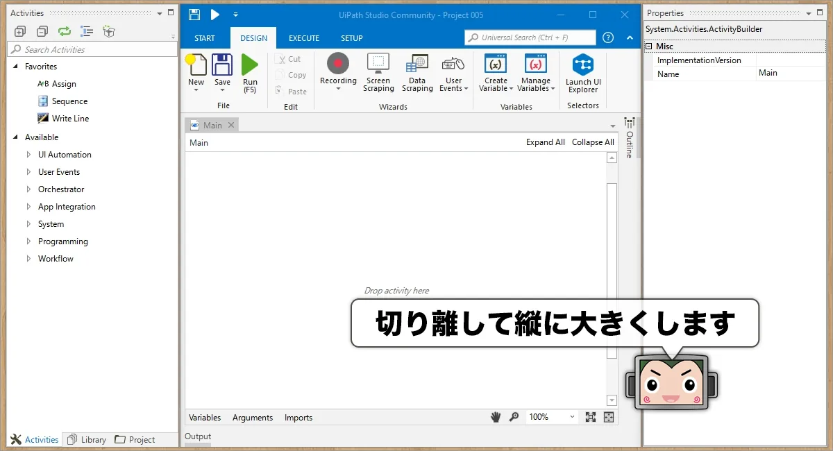833x451 pixels.
Task: Click Expand All in designer header
Action: point(546,142)
